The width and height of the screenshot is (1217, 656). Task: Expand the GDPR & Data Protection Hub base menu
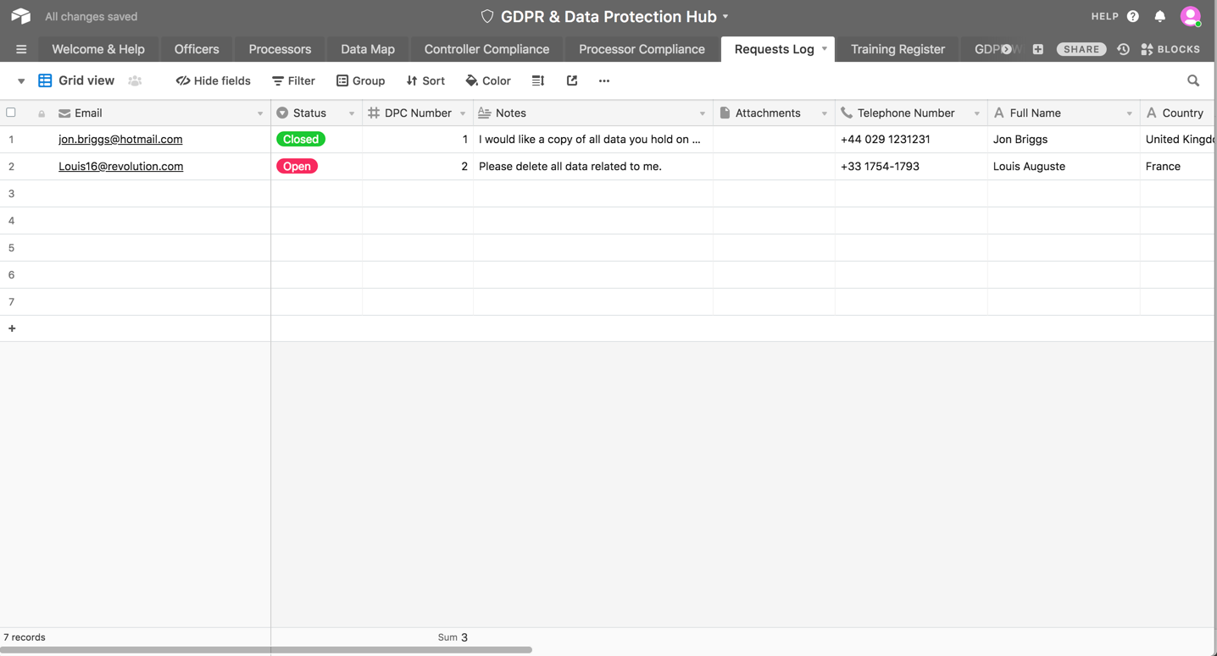pyautogui.click(x=725, y=16)
